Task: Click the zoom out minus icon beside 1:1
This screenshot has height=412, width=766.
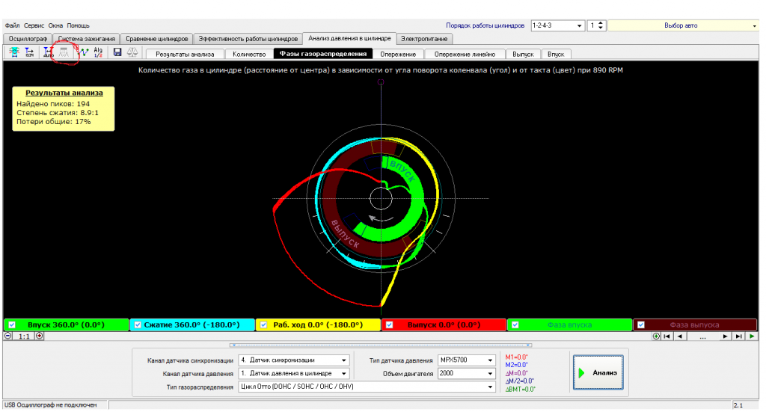Action: point(7,336)
